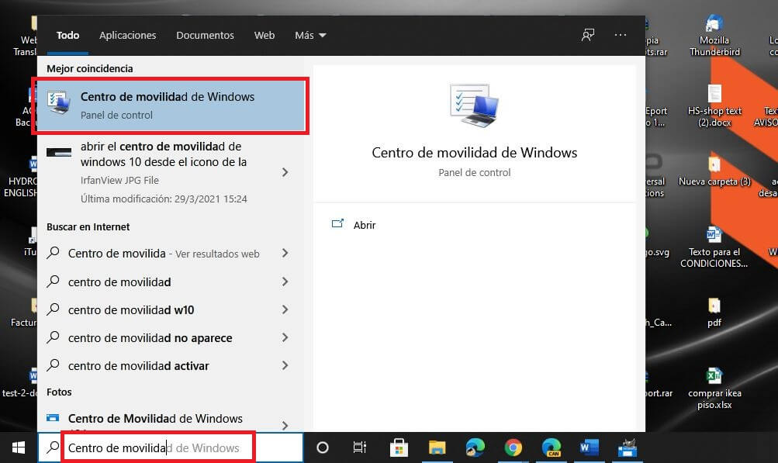Switch to the Aplicaciones tab
This screenshot has height=463, width=778.
point(127,35)
